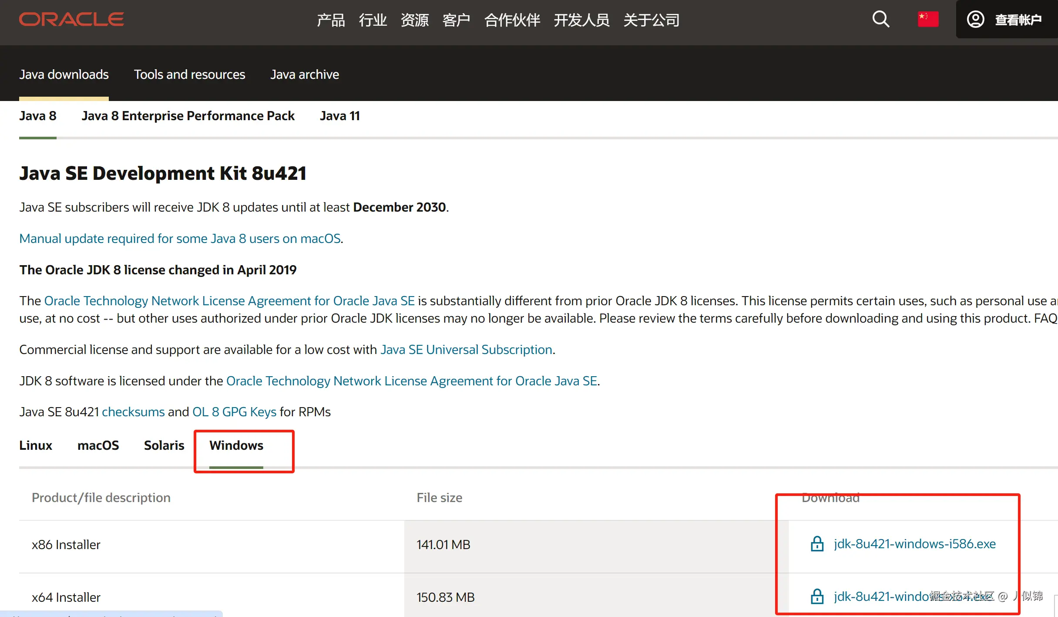Select the Solaris downloads tab
Screen dimensions: 1058x617
[164, 445]
